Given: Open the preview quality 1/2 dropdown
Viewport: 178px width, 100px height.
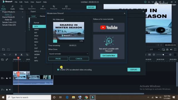Looking at the screenshot, I should pos(154,49).
